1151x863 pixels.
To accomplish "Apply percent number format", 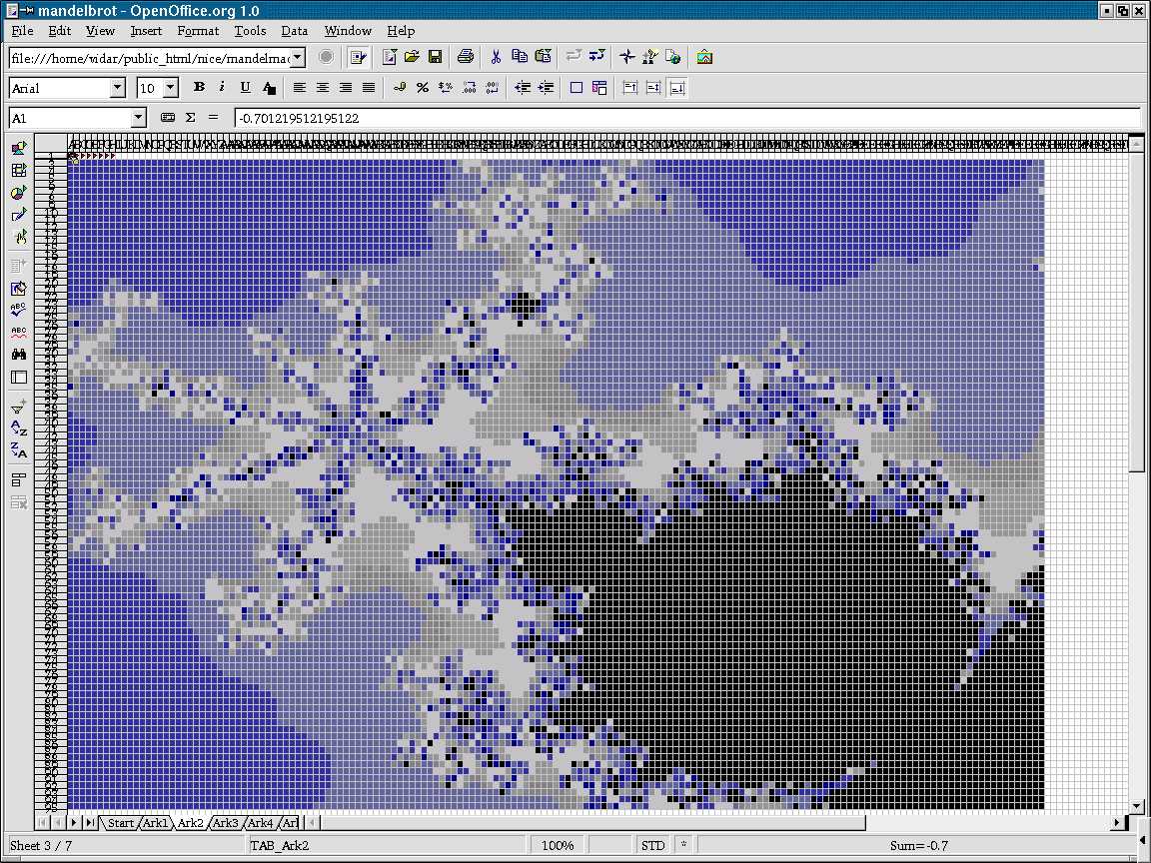I will click(422, 87).
